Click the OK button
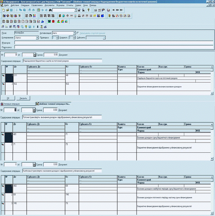215x216 pixels. (8, 98)
